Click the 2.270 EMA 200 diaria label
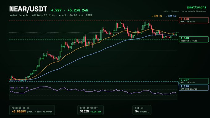 [x=194, y=87]
